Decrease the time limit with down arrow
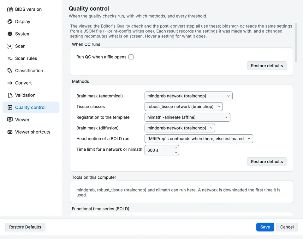Image resolution: width=303 pixels, height=239 pixels. [176, 153]
